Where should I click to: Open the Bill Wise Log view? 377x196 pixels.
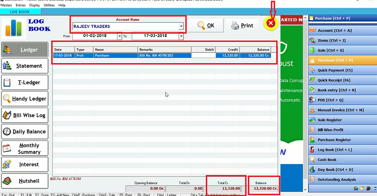(25, 115)
